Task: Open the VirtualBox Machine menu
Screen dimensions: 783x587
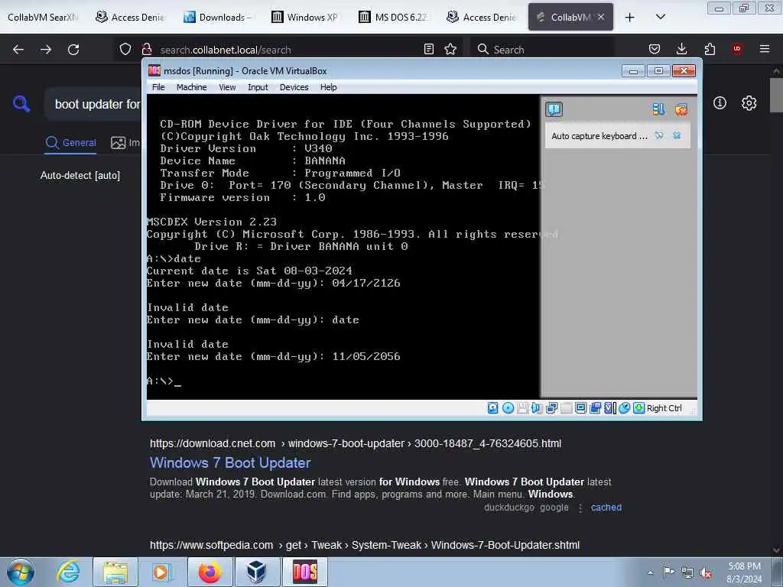Action: coord(191,87)
